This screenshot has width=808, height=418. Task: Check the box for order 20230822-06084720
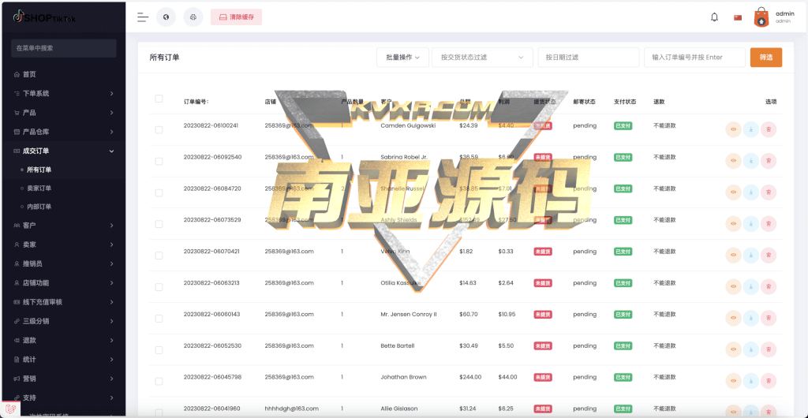coord(159,192)
